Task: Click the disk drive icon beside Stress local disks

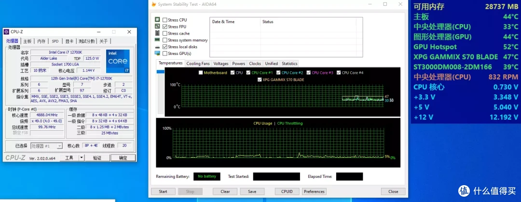Action: click(x=157, y=47)
